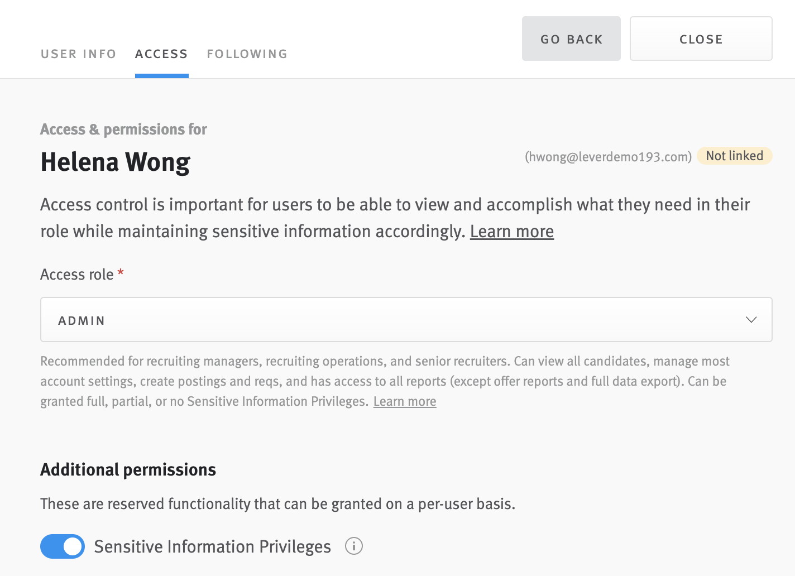This screenshot has height=576, width=795.
Task: Disable the Sensitive Information Privileges toggle
Action: click(62, 546)
